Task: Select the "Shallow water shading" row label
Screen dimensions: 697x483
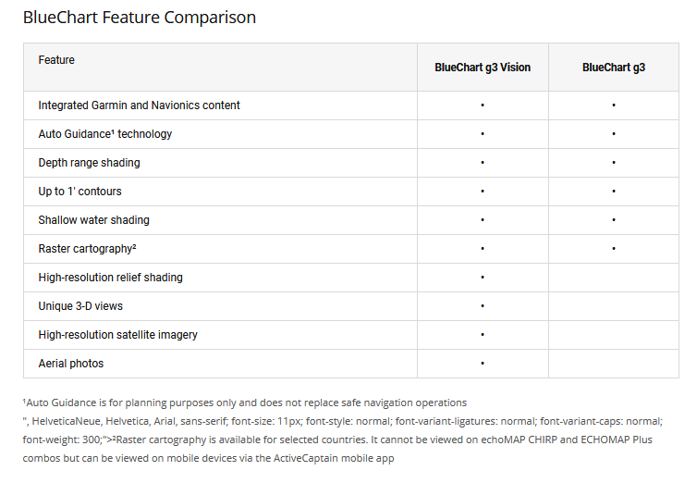Action: tap(93, 220)
